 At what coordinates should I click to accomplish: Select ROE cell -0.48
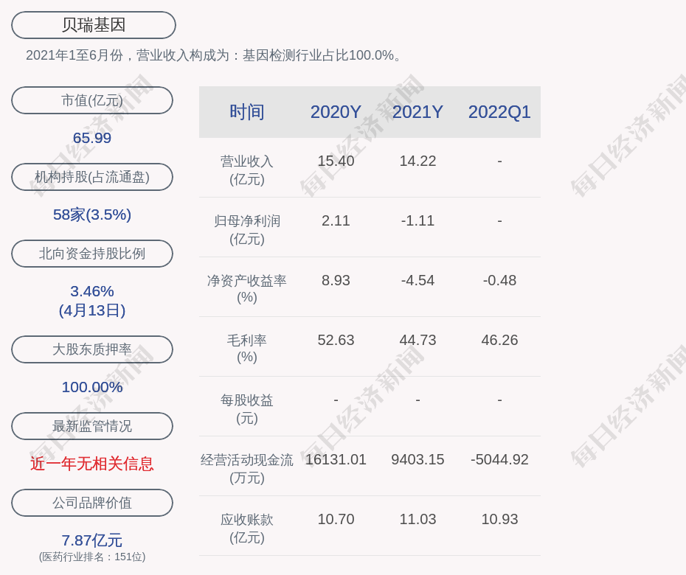499,280
